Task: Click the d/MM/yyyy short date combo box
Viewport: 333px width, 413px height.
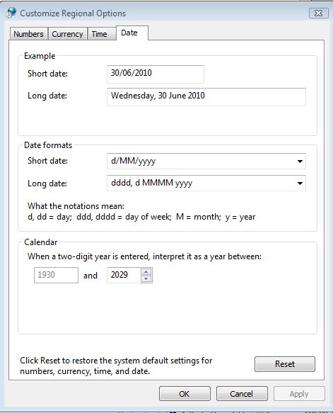Action: tap(206, 162)
